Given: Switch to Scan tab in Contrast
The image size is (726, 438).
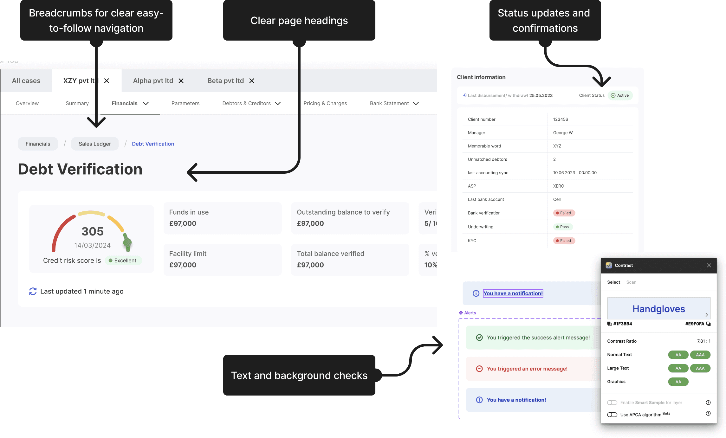Looking at the screenshot, I should click(x=631, y=282).
